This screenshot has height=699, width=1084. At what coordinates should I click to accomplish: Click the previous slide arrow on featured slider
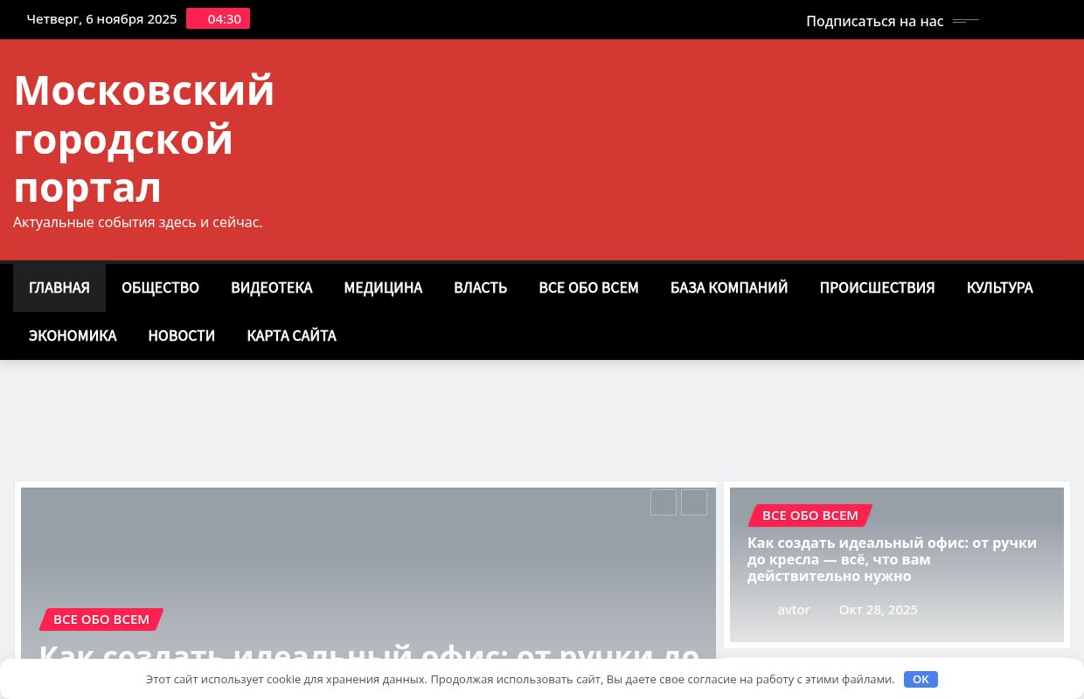[664, 502]
